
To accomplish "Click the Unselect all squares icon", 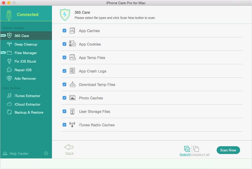I will (196, 149).
